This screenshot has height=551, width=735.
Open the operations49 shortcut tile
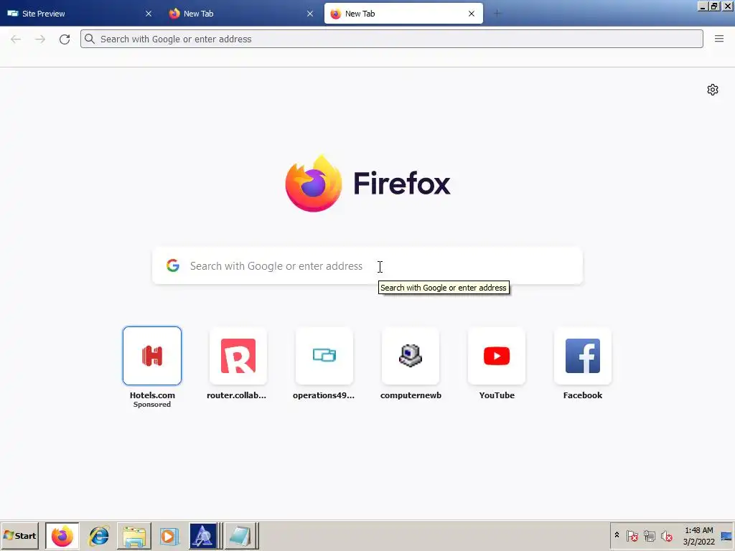coord(324,356)
